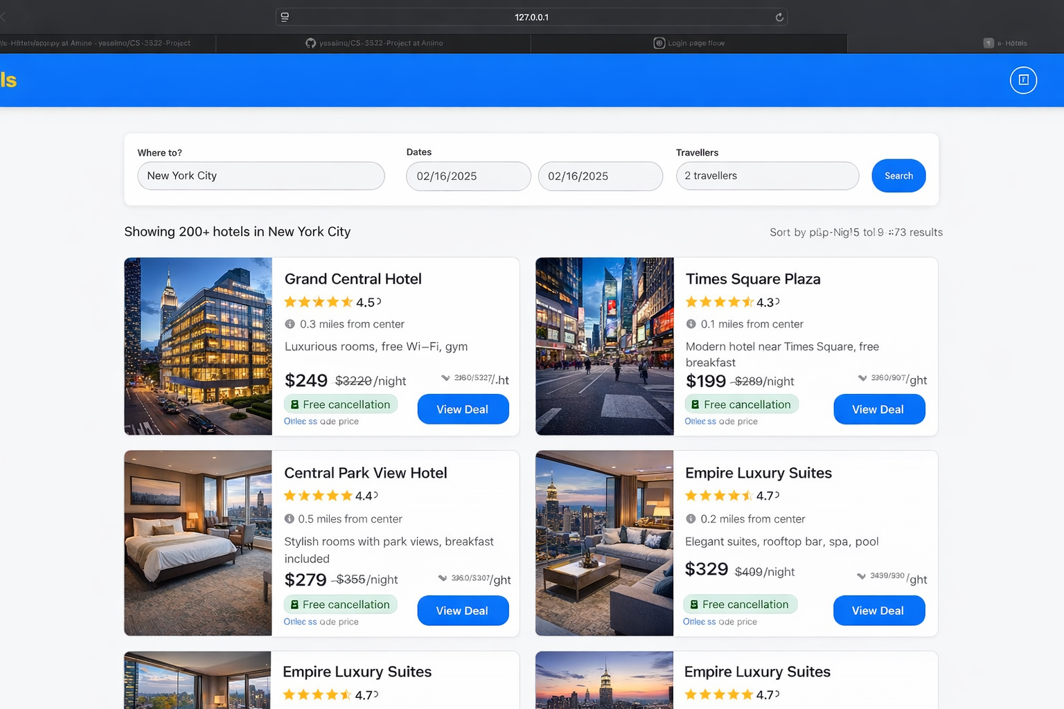The width and height of the screenshot is (1064, 709).
Task: Click the Free cancellation checkmark on Grand Central Hotel
Action: pyautogui.click(x=295, y=404)
